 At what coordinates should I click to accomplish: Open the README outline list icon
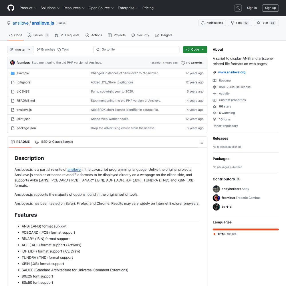click(x=201, y=142)
